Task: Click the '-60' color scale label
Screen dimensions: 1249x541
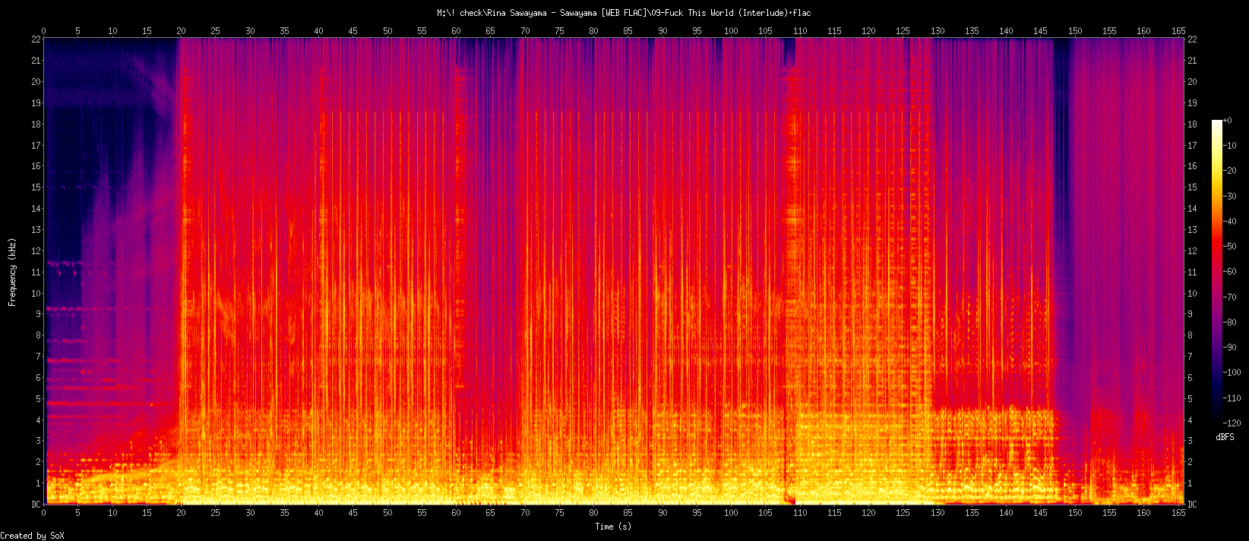Action: 1230,272
